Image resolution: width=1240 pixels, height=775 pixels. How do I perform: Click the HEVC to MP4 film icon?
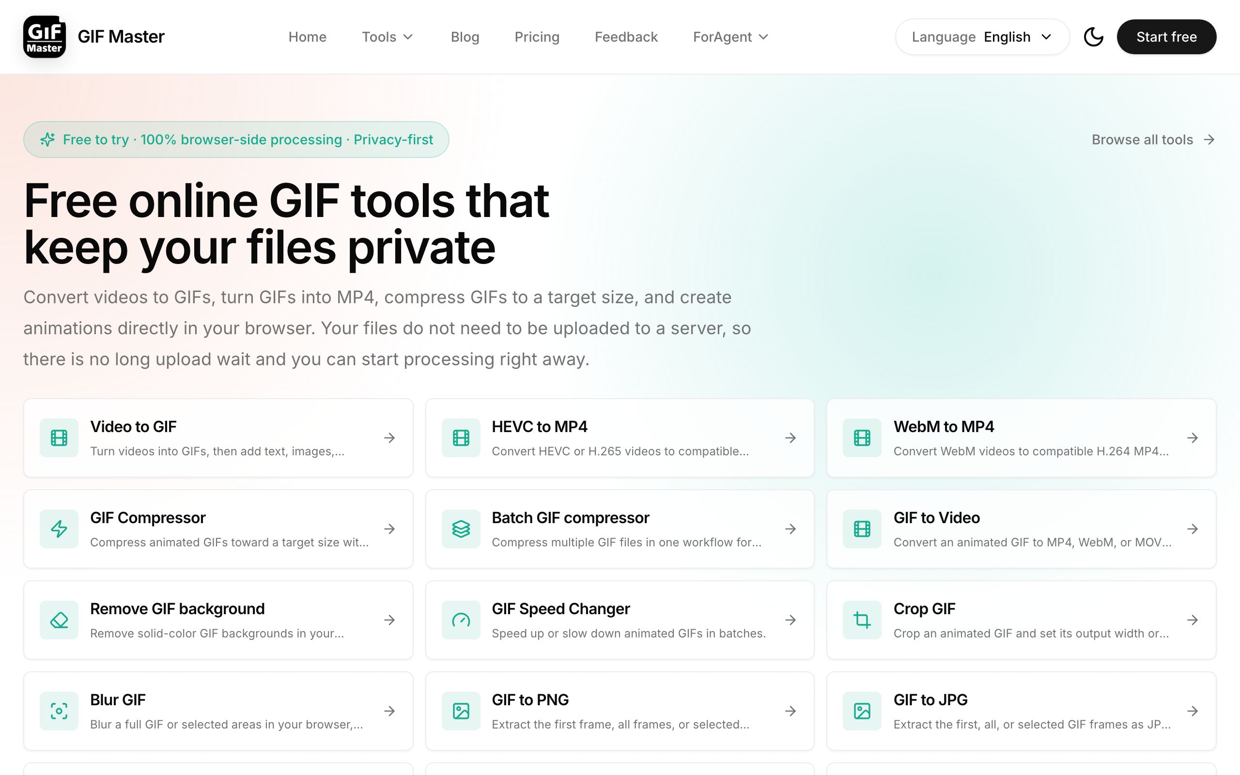tap(461, 438)
